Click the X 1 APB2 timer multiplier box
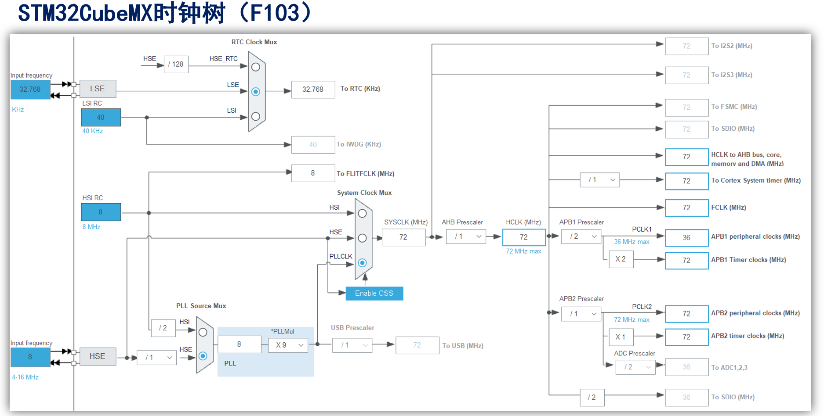Image resolution: width=824 pixels, height=416 pixels. click(621, 337)
